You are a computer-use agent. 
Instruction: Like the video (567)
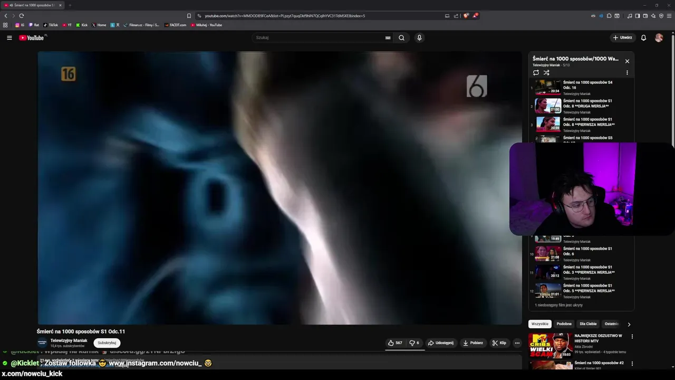[x=395, y=343]
